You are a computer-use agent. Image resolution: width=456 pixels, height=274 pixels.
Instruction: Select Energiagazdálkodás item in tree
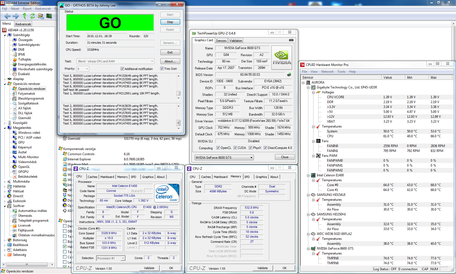tap(32, 64)
